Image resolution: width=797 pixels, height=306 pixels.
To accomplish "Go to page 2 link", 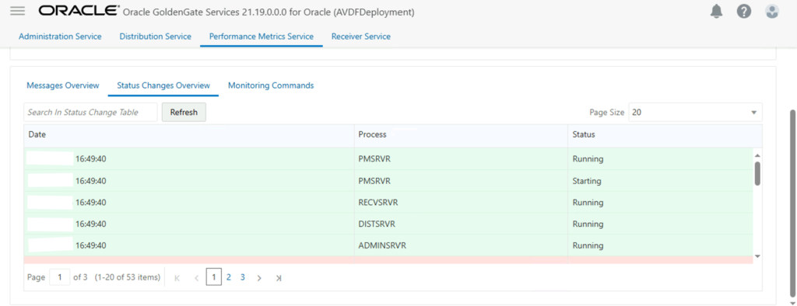I will [x=229, y=277].
